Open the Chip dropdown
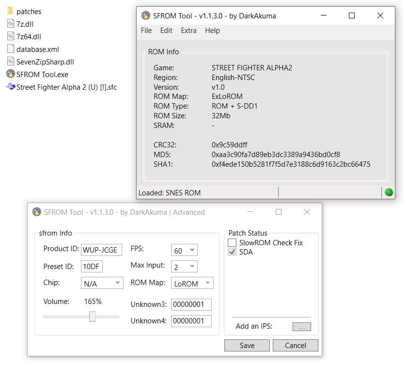The height and width of the screenshot is (366, 407). tap(102, 283)
